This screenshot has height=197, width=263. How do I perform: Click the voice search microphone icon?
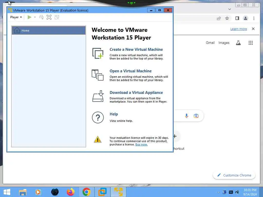(x=186, y=116)
